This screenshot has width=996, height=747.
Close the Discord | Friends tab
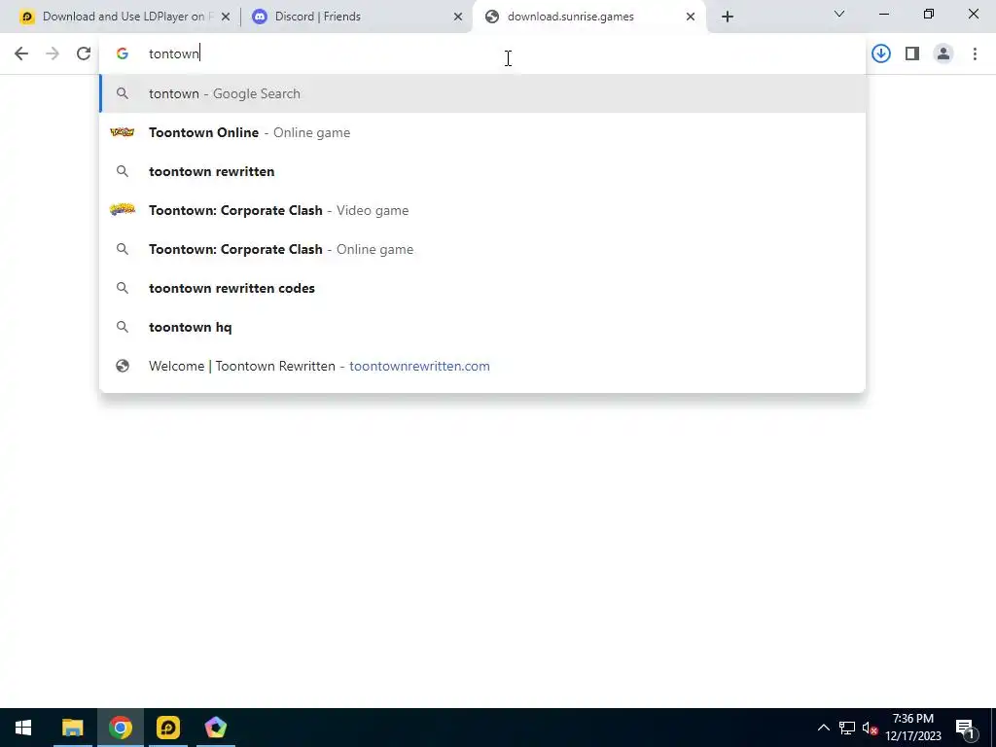458,17
